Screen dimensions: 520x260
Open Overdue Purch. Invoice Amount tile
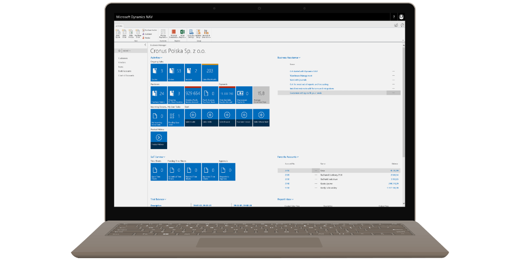[x=193, y=95]
